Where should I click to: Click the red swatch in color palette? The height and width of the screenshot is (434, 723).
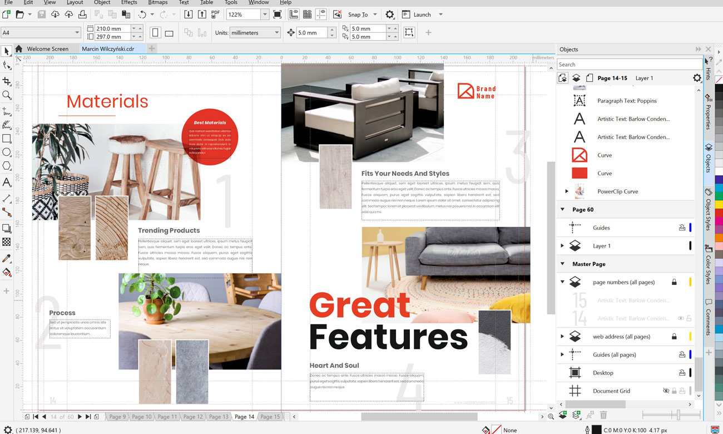(718, 212)
